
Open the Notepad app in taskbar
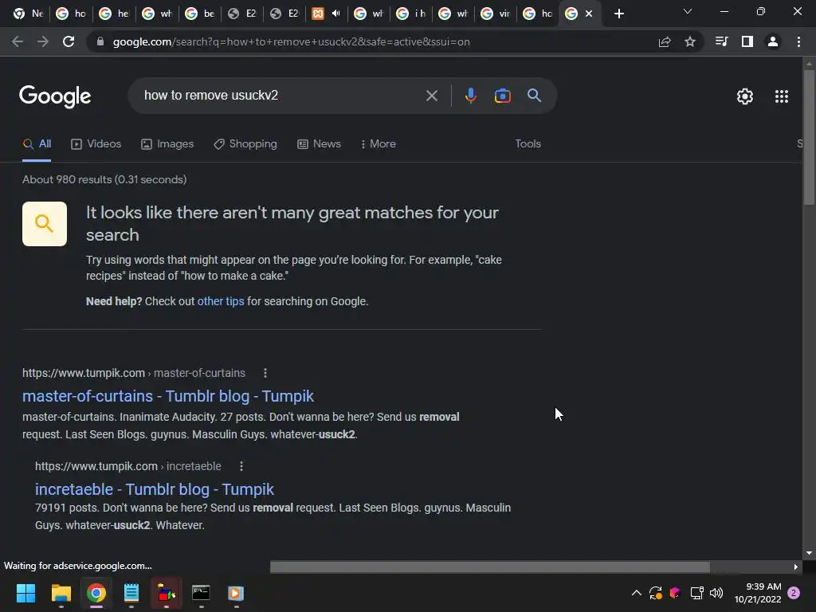[x=131, y=593]
